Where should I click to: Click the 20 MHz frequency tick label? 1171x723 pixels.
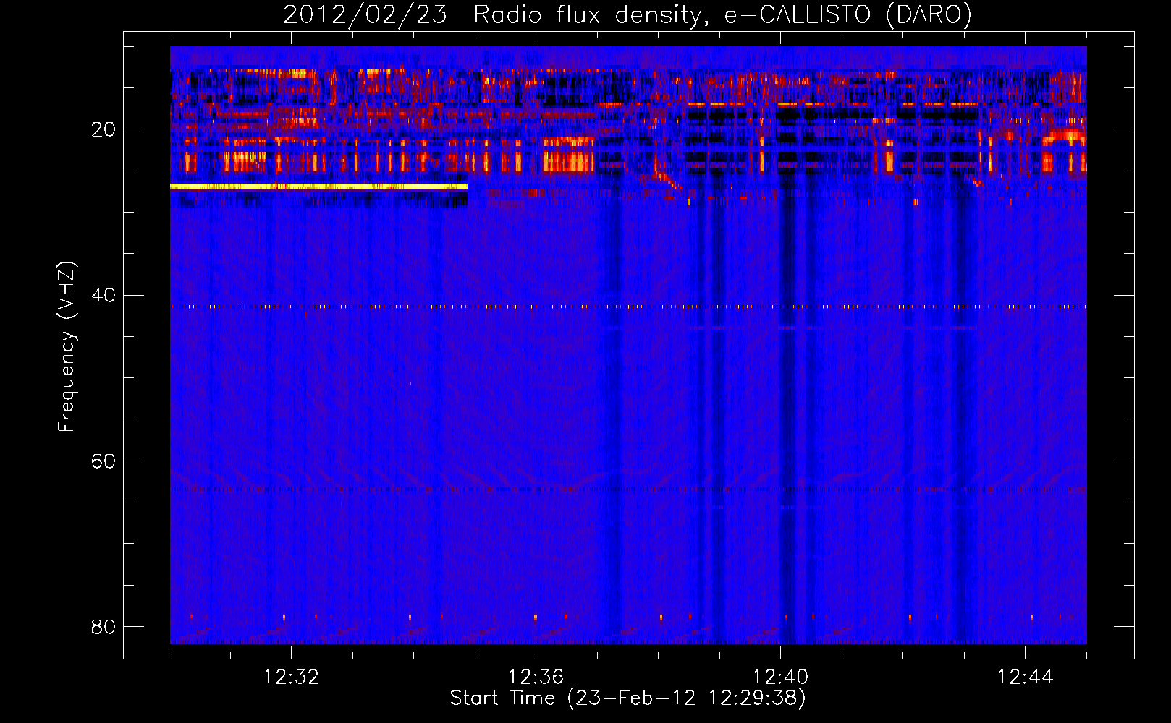[103, 129]
